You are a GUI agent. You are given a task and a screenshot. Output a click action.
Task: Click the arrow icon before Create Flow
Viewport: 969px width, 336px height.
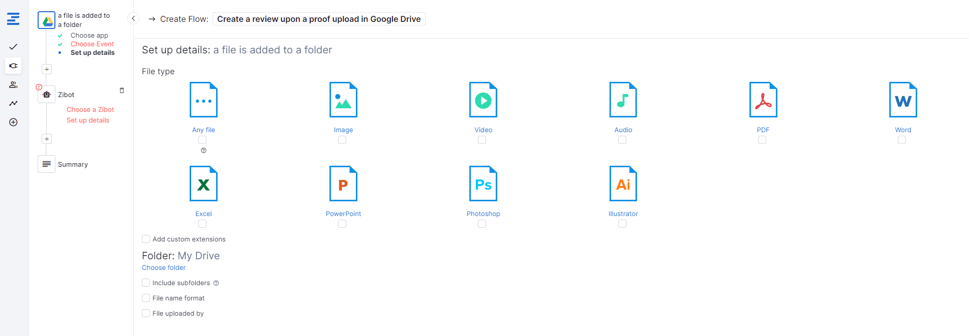pos(152,19)
